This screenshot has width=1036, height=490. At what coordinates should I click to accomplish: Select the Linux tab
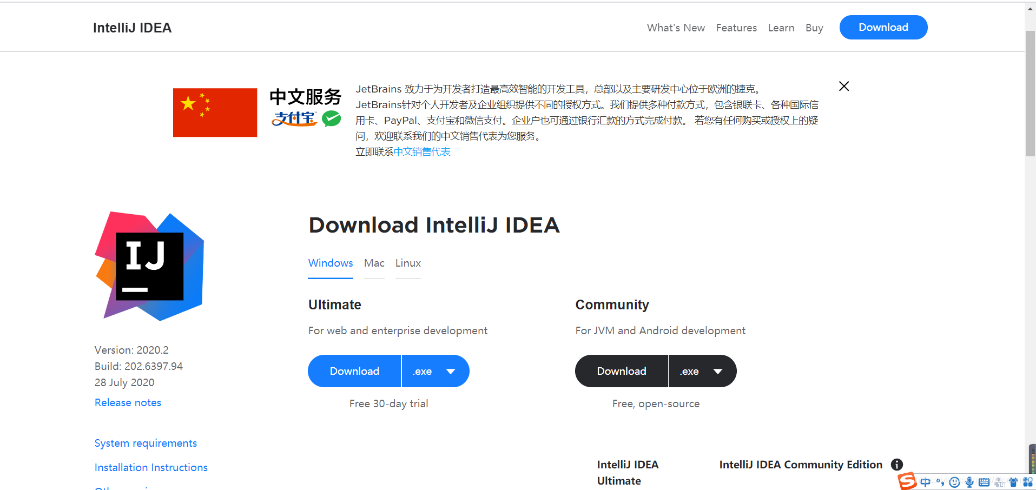(408, 263)
